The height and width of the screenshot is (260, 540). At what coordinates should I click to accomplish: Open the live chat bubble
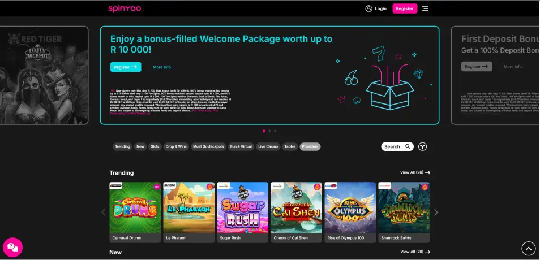coord(13,247)
